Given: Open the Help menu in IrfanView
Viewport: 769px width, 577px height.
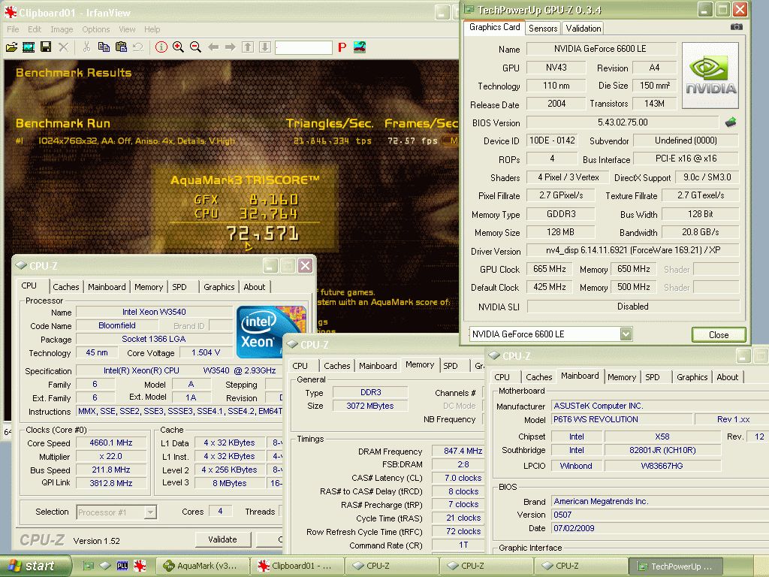Looking at the screenshot, I should (x=152, y=29).
